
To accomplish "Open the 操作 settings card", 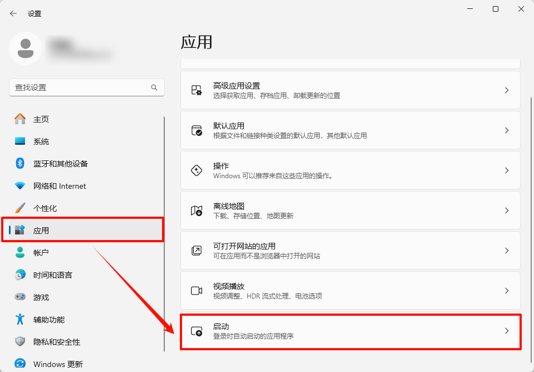I will coord(350,170).
